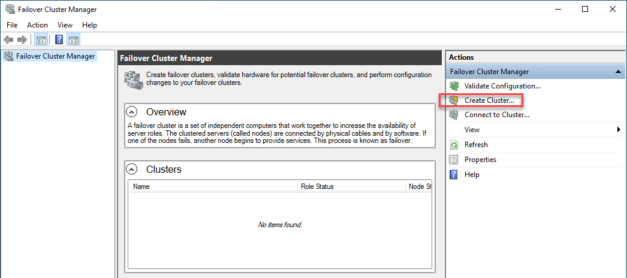This screenshot has width=627, height=278.
Task: Sort clusters by the Name column header
Action: point(214,187)
